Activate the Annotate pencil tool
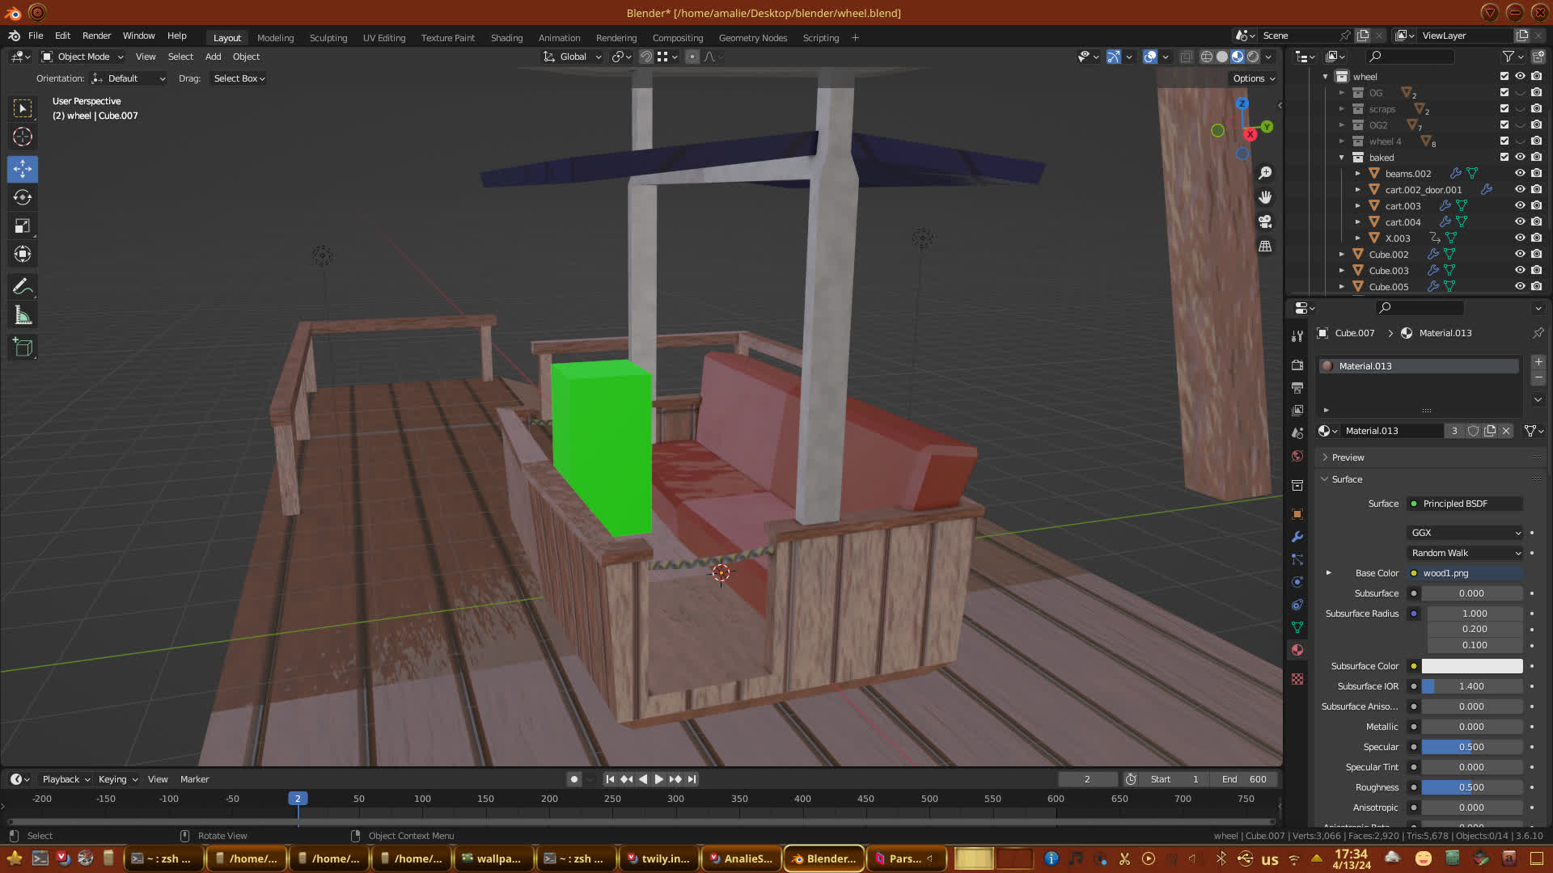Viewport: 1553px width, 873px height. click(23, 287)
